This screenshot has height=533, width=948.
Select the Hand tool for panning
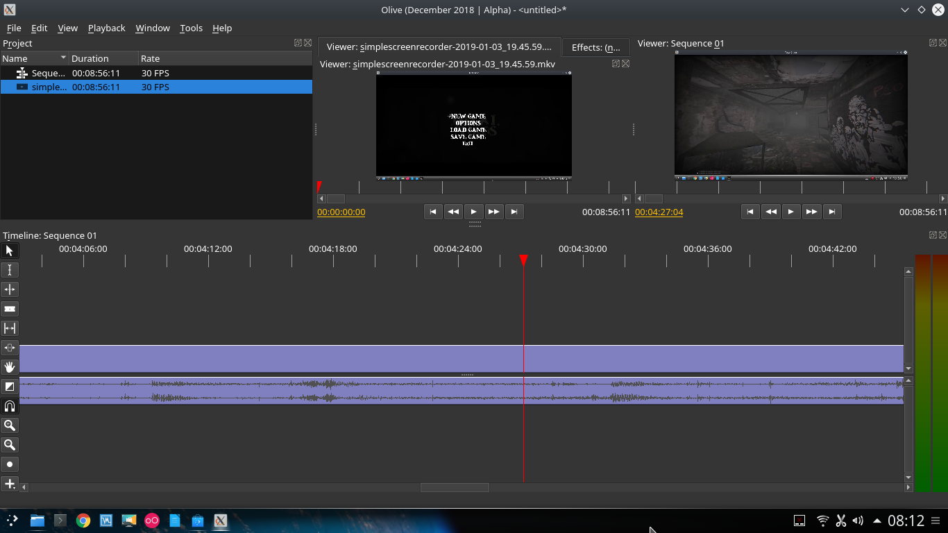point(10,367)
